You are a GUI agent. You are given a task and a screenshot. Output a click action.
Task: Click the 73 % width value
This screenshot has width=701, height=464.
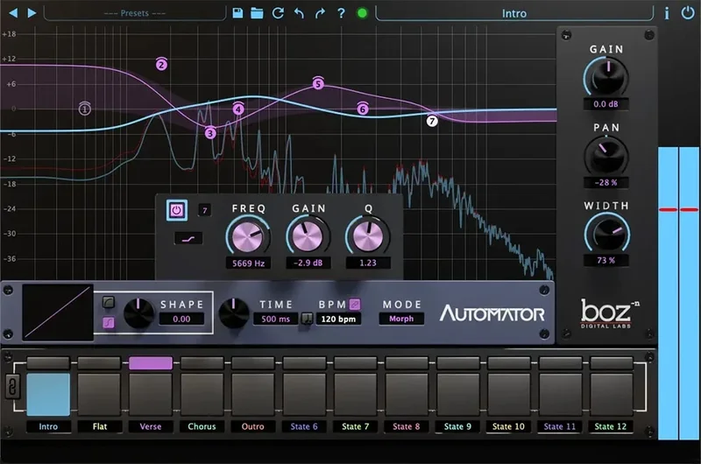tap(605, 260)
